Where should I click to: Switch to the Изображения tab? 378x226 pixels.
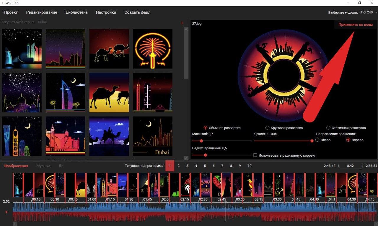click(16, 166)
